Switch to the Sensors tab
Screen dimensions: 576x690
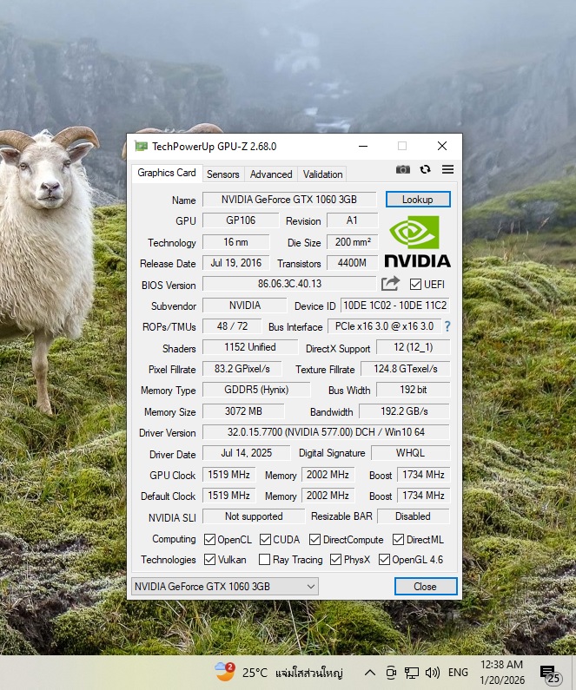tap(223, 174)
